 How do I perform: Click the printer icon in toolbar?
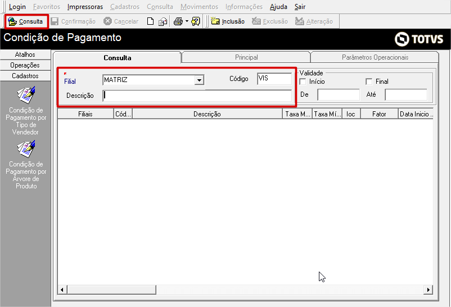click(178, 21)
